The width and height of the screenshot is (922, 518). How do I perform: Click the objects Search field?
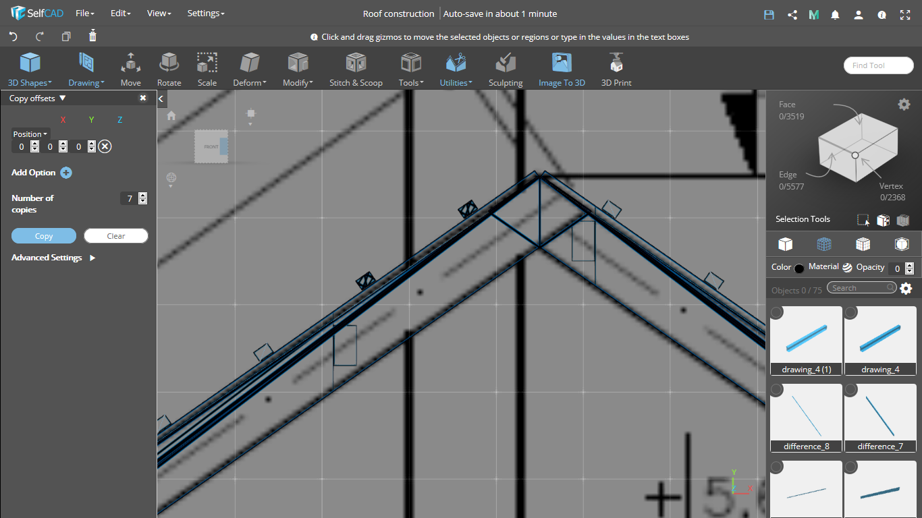point(862,288)
